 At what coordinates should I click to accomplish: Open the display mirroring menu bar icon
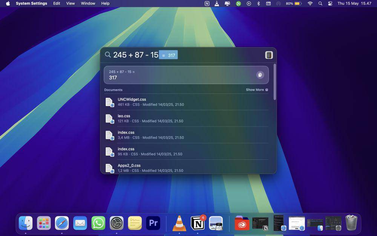click(227, 3)
